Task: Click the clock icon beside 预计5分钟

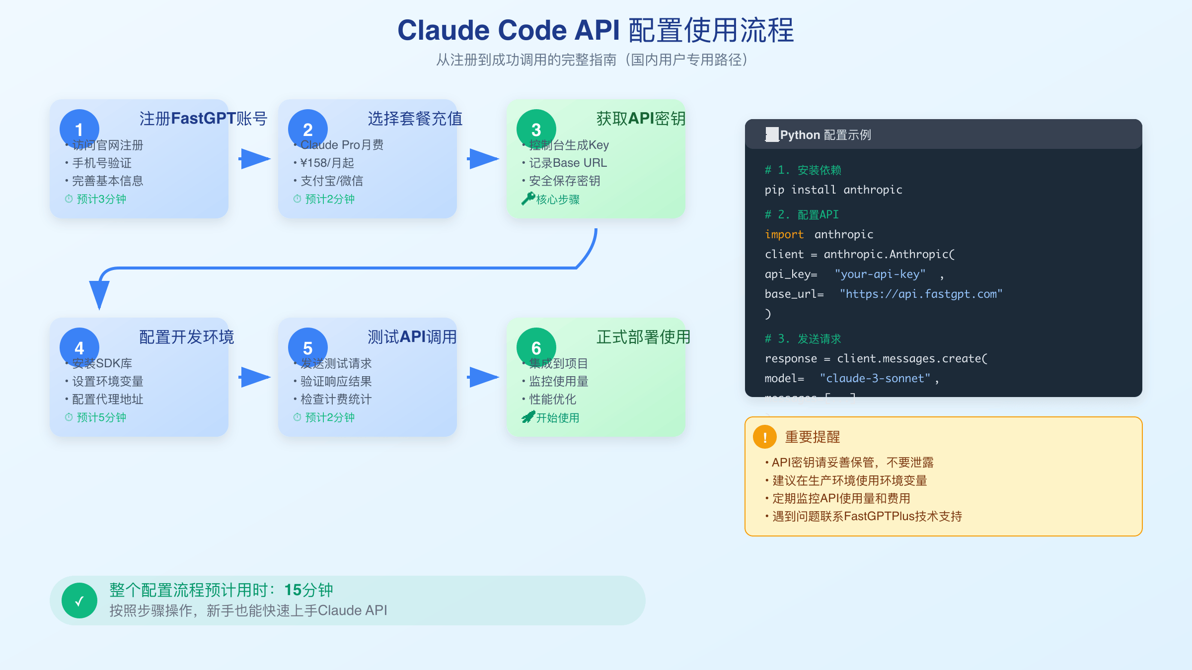Action: click(x=69, y=417)
